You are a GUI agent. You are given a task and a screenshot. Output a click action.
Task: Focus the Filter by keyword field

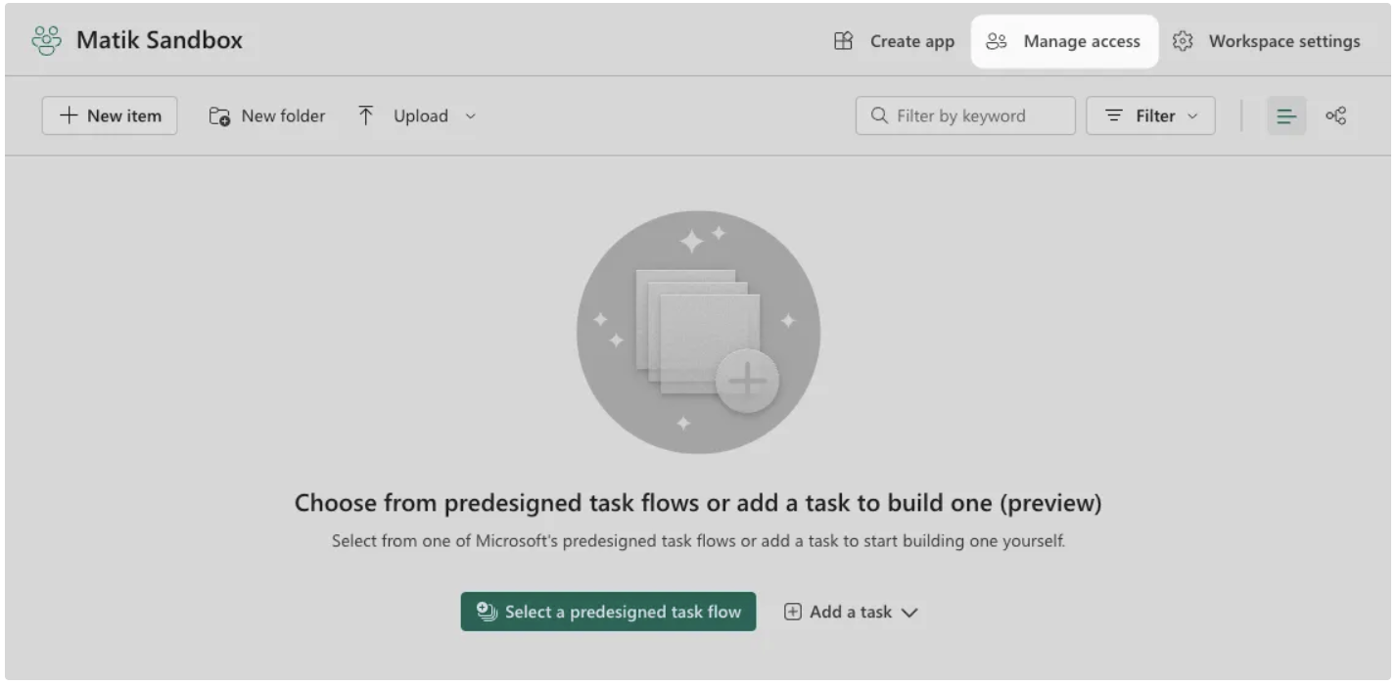pyautogui.click(x=965, y=115)
